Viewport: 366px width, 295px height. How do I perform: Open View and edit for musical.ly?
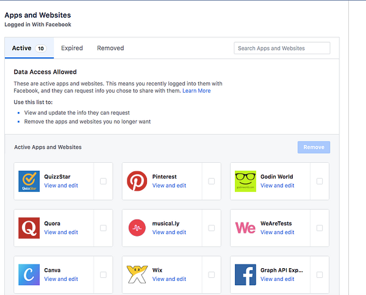point(169,232)
